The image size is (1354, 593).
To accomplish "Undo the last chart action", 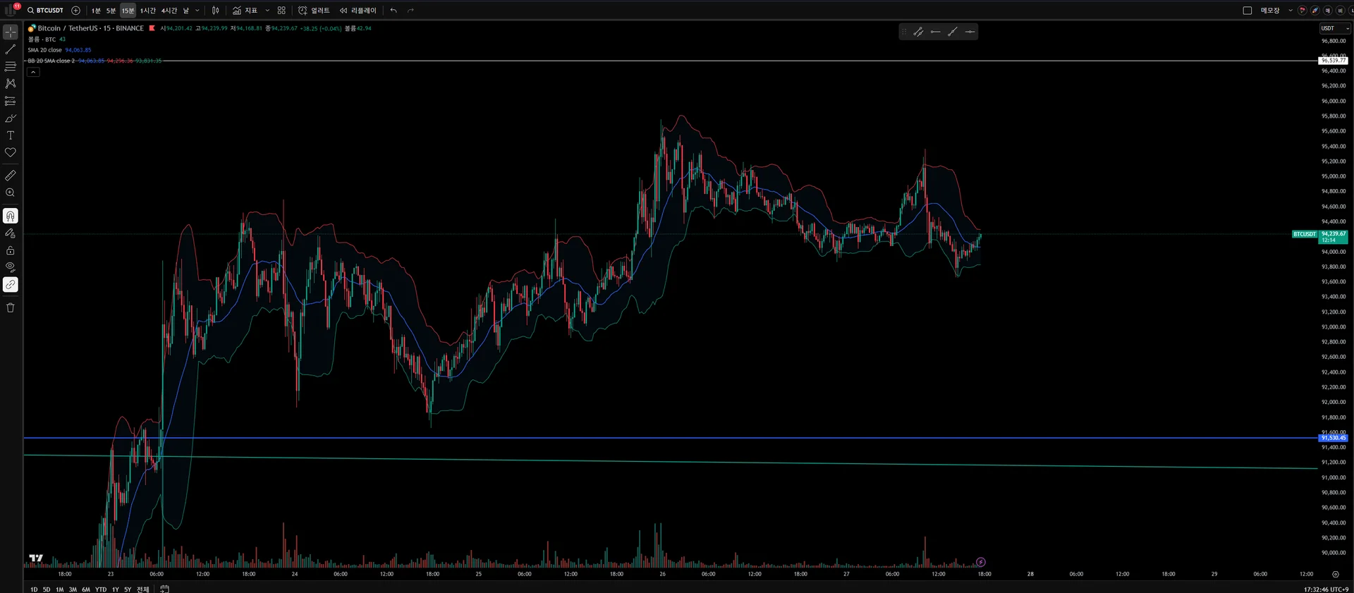I will 394,11.
